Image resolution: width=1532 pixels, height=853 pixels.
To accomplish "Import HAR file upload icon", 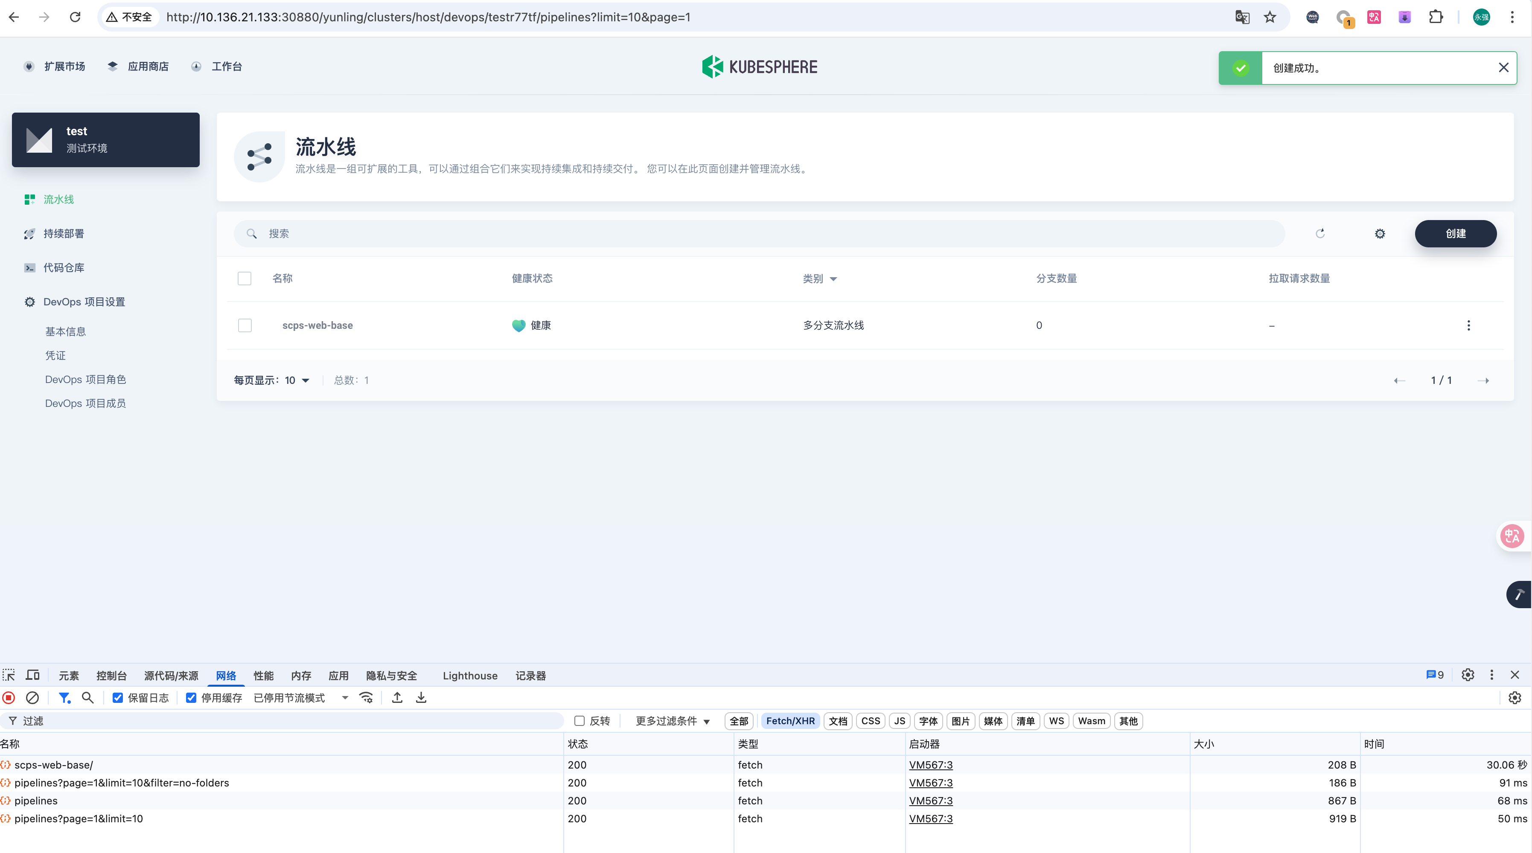I will 397,698.
